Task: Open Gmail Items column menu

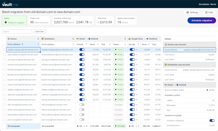Action: click(98, 44)
